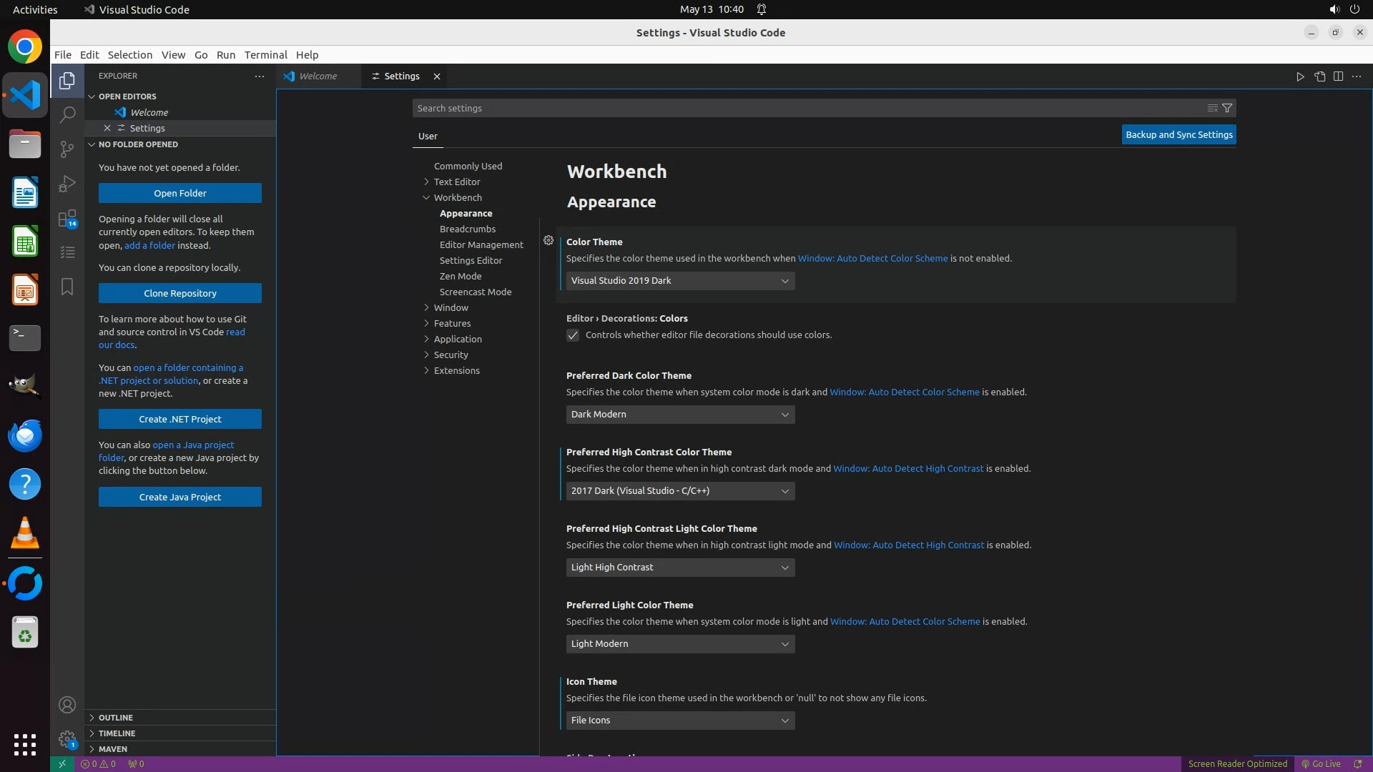Open the Source Control view
This screenshot has height=772, width=1373.
67,149
